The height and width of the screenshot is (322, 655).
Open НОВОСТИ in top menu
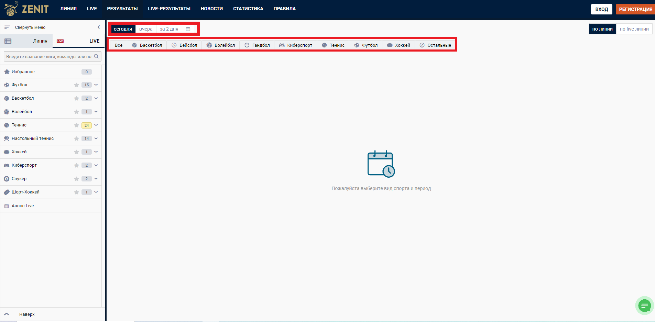212,9
